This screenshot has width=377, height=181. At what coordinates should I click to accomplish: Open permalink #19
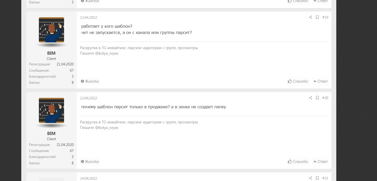(325, 17)
